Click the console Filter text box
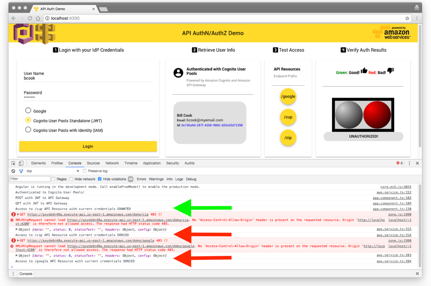Viewport: 431px width, 286px height. coord(30,179)
